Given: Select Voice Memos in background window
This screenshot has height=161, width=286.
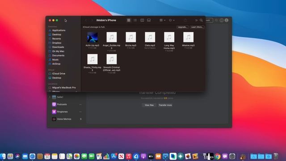Looking at the screenshot, I should pyautogui.click(x=64, y=119).
